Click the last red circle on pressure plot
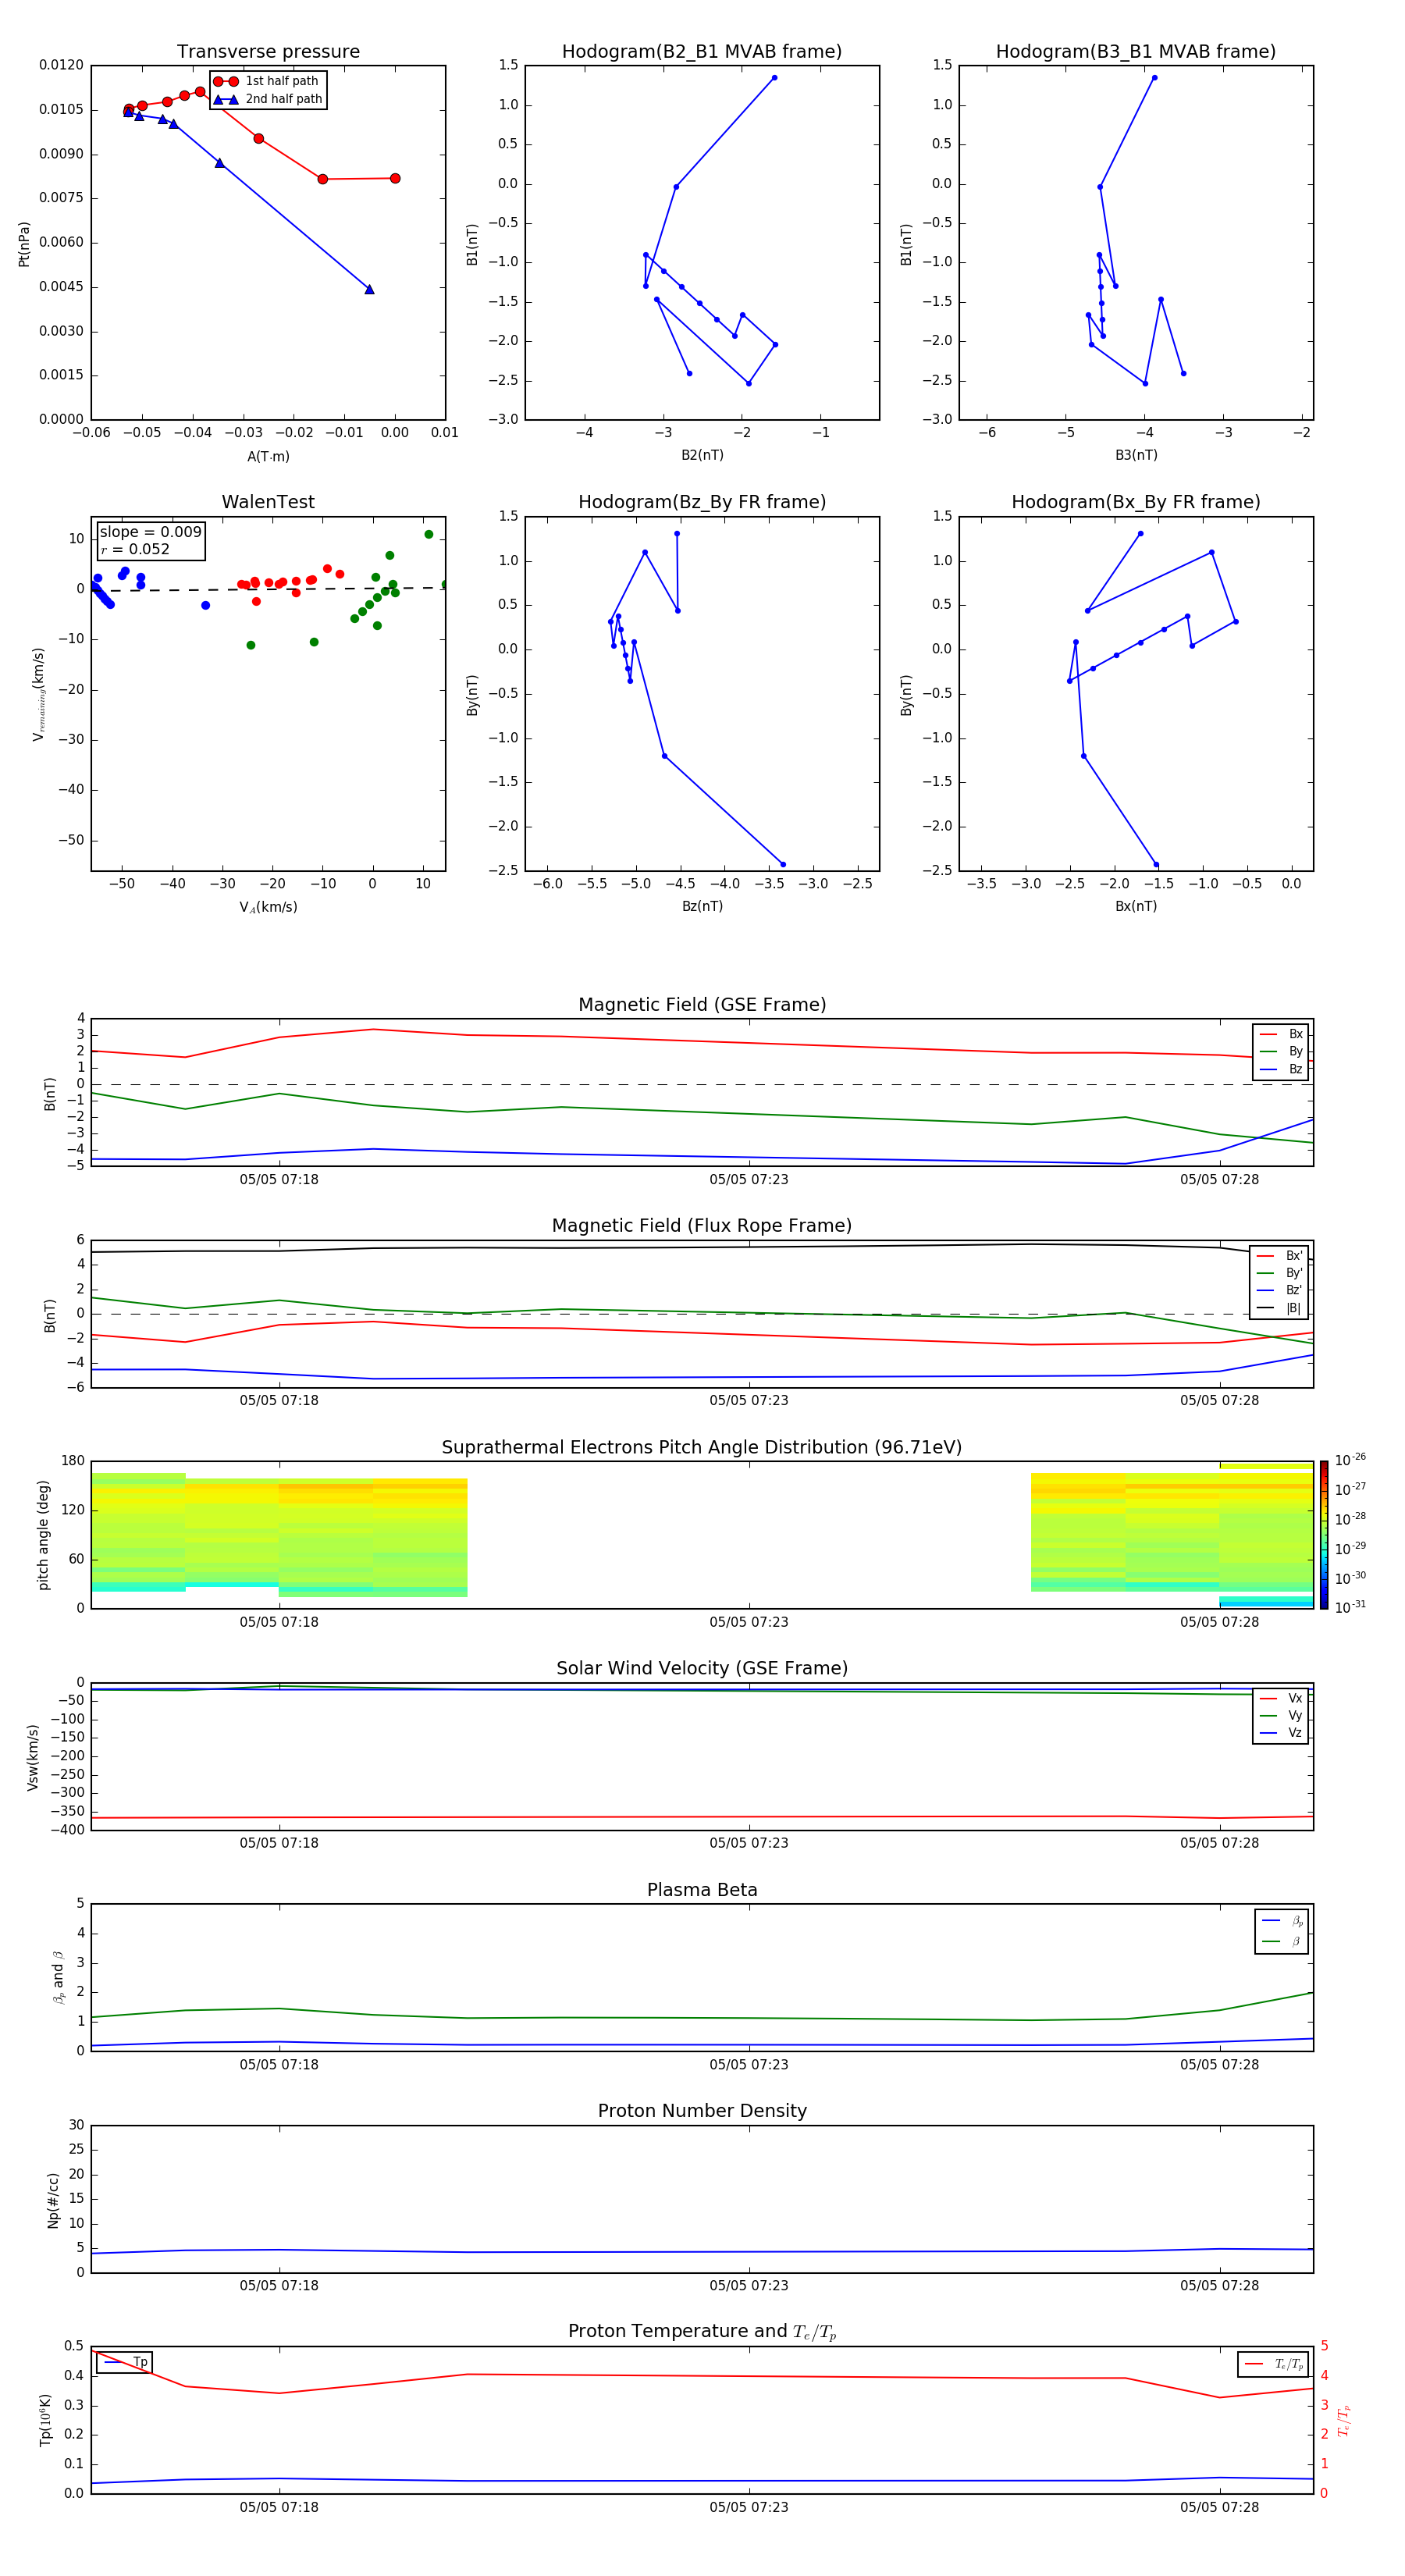Viewport: 1405px width, 2576px height. click(395, 178)
